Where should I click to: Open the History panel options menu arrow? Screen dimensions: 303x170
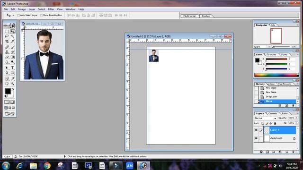click(297, 84)
